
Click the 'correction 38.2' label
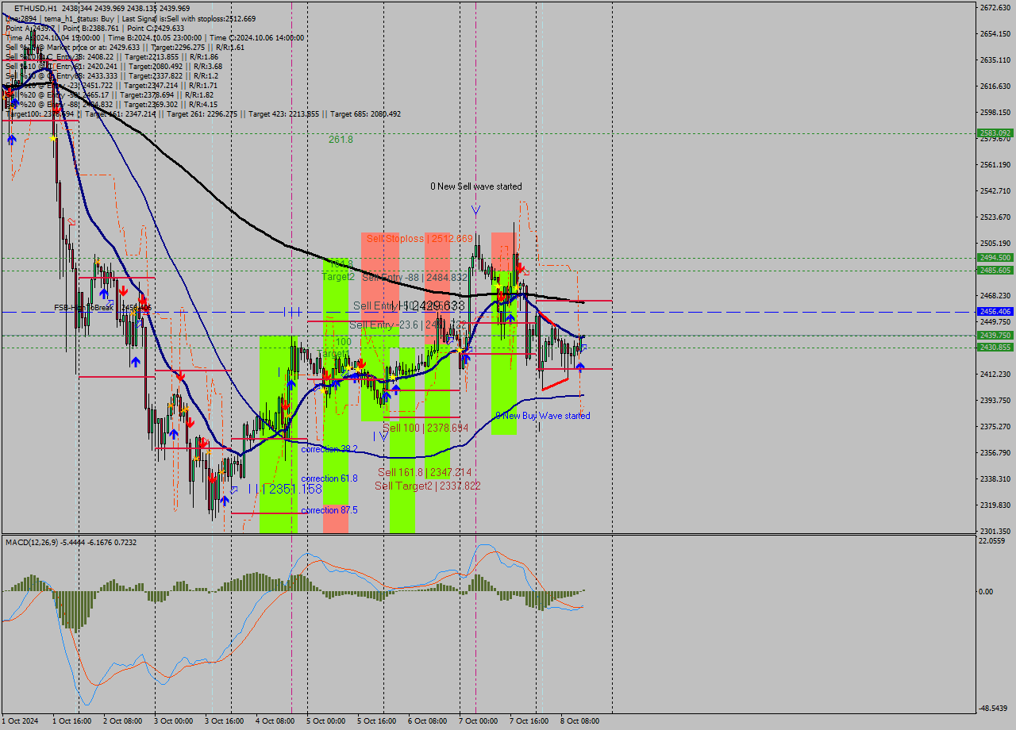point(329,449)
